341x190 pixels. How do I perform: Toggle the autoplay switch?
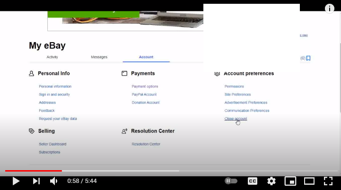[x=231, y=181]
